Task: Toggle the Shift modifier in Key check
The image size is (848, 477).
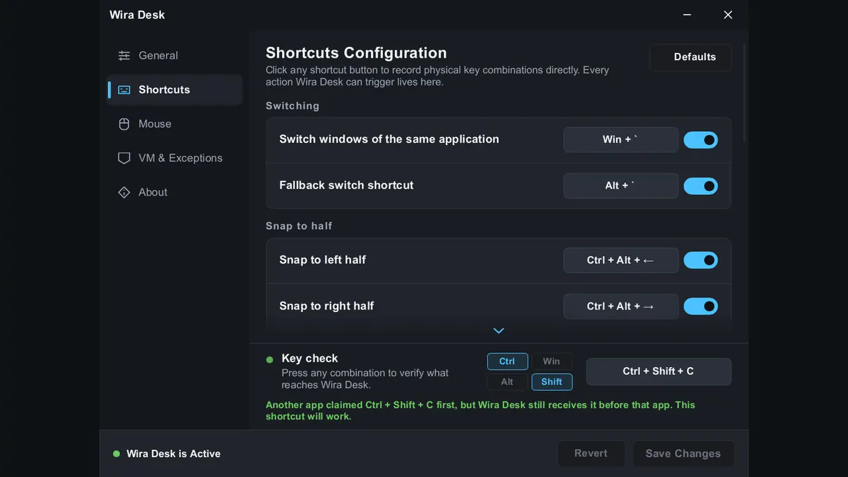Action: tap(552, 382)
